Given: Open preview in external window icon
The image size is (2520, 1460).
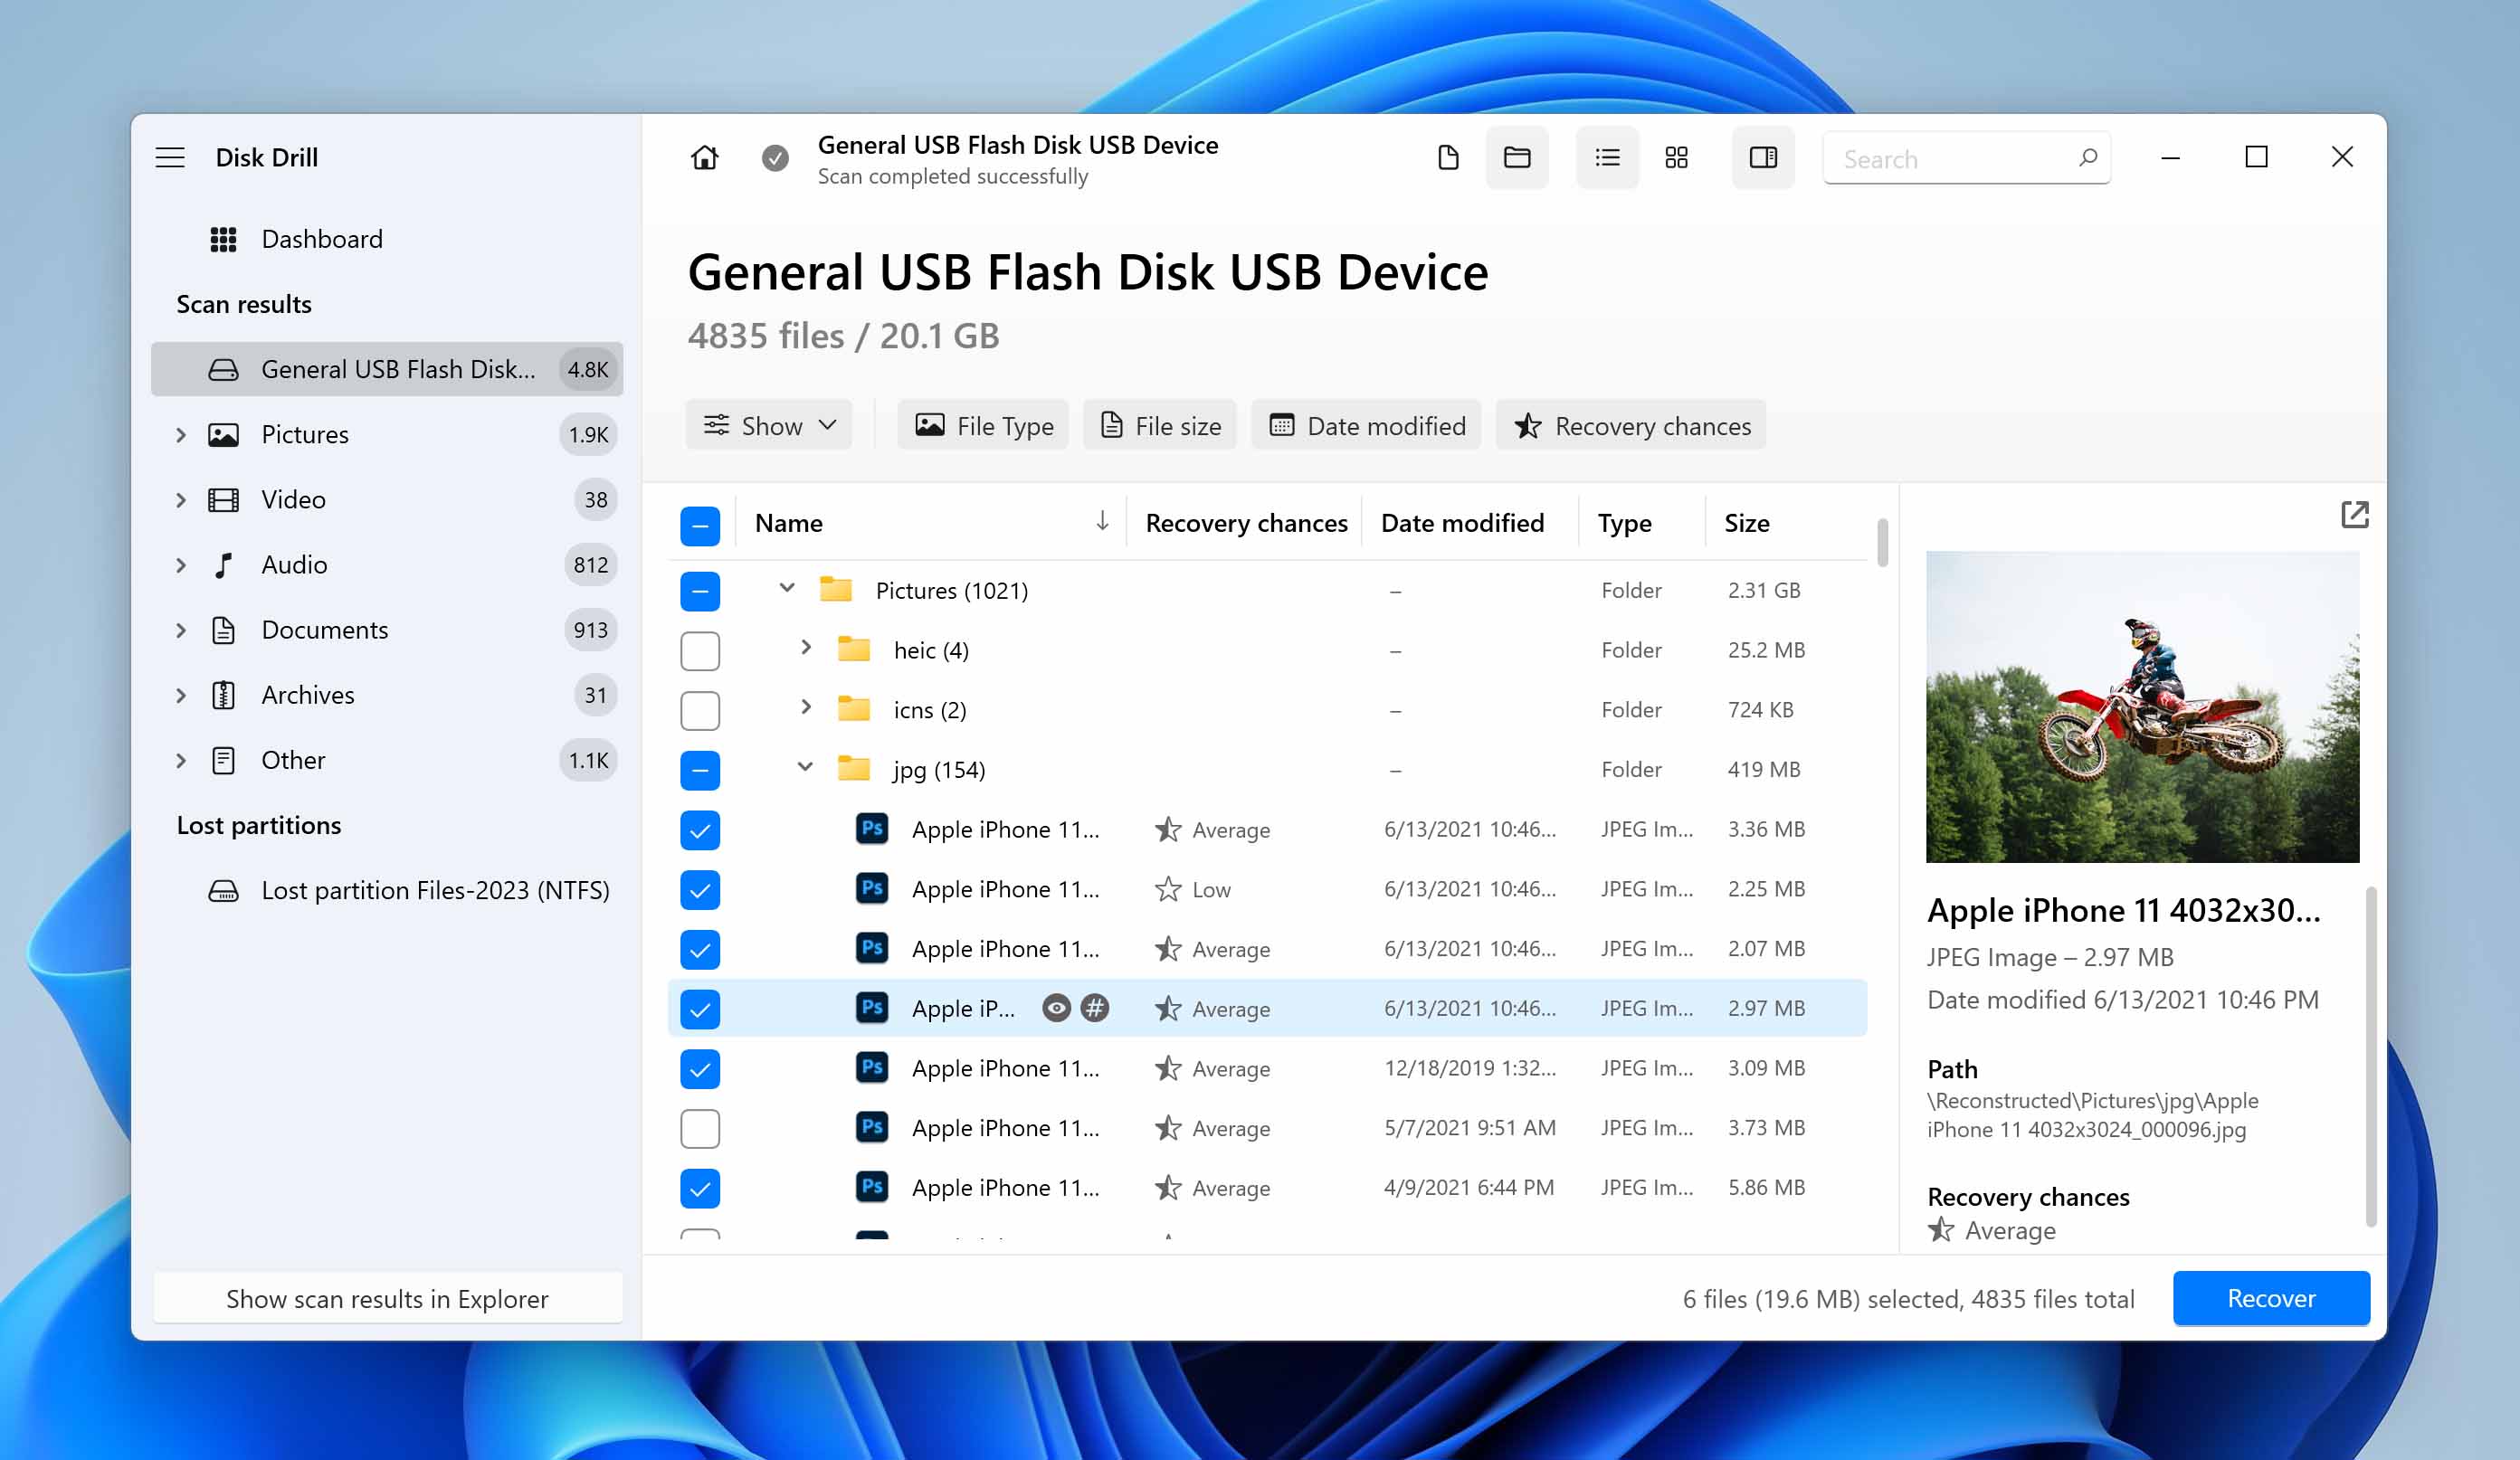Looking at the screenshot, I should (x=2355, y=514).
